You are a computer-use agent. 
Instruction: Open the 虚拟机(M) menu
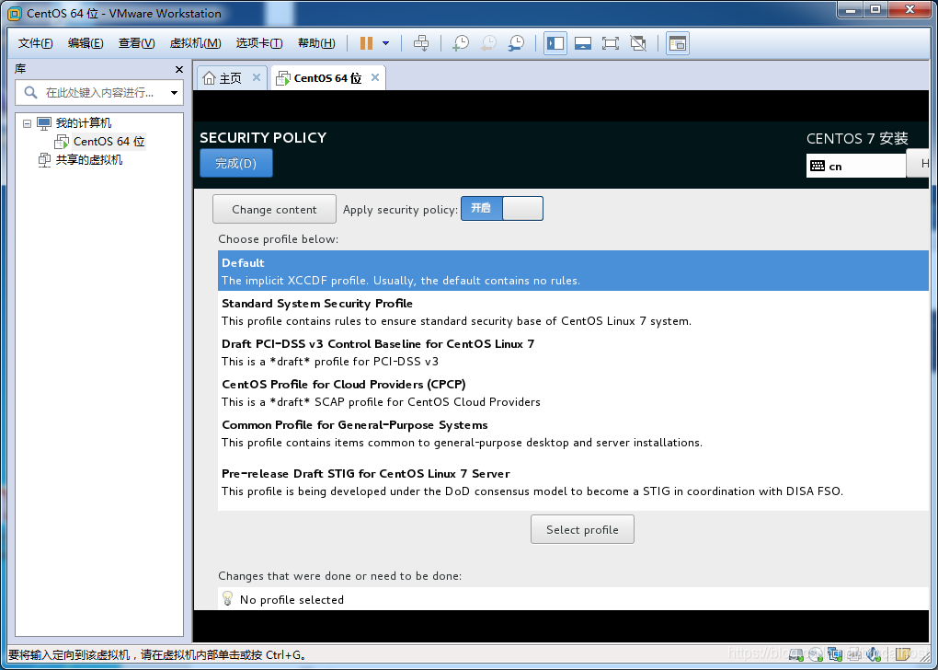point(196,43)
